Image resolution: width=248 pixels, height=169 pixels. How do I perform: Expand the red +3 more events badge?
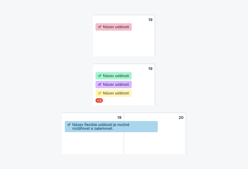(99, 101)
